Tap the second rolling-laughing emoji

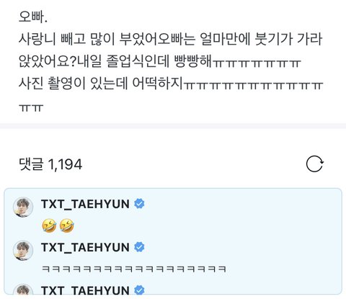coord(66,226)
